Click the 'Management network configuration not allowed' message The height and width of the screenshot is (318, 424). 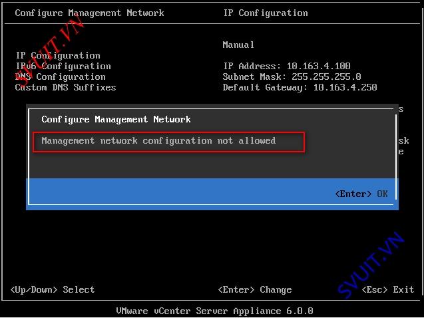158,141
